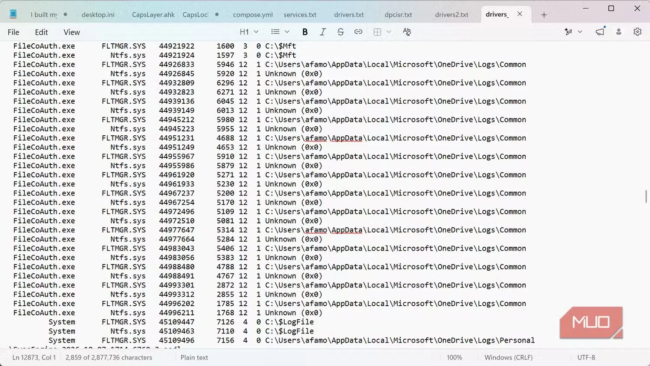Click the UTF-8 encoding indicator

(x=586, y=357)
